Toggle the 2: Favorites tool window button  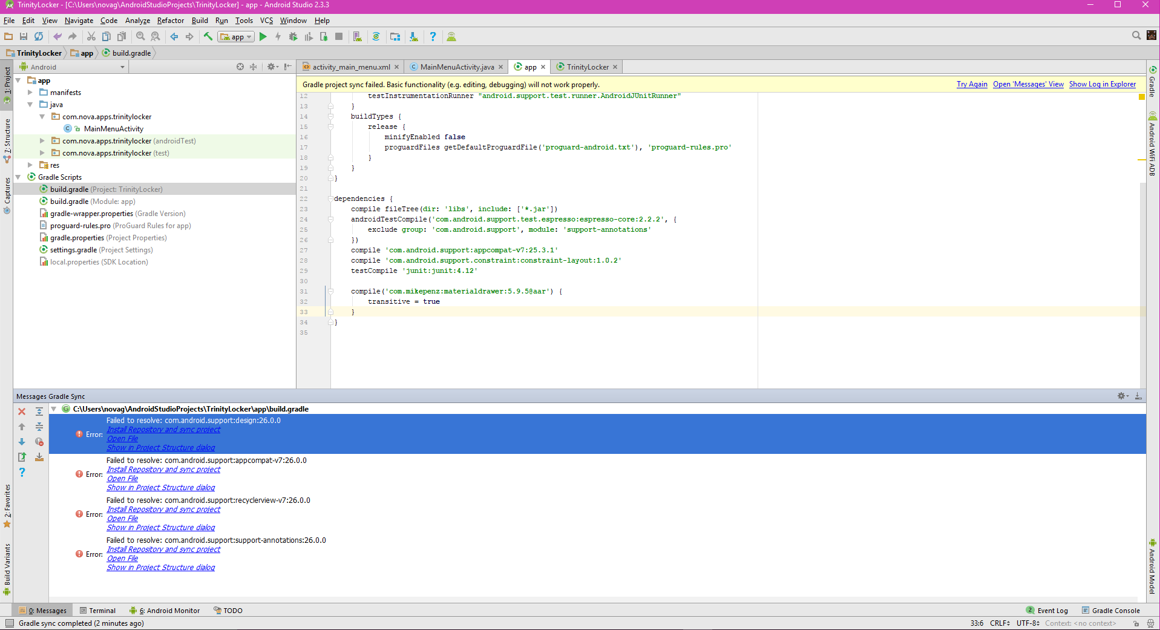click(7, 505)
